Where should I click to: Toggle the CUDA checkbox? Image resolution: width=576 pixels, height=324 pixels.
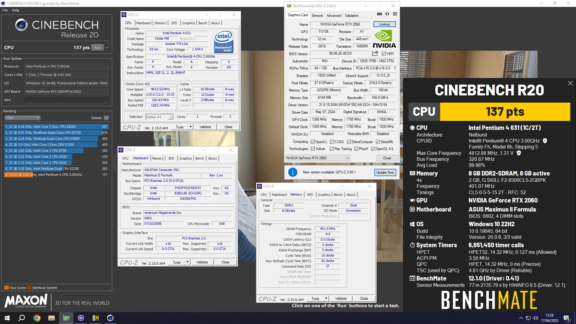pos(332,142)
